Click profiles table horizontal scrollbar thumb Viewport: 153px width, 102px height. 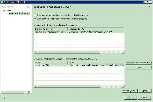[68, 86]
